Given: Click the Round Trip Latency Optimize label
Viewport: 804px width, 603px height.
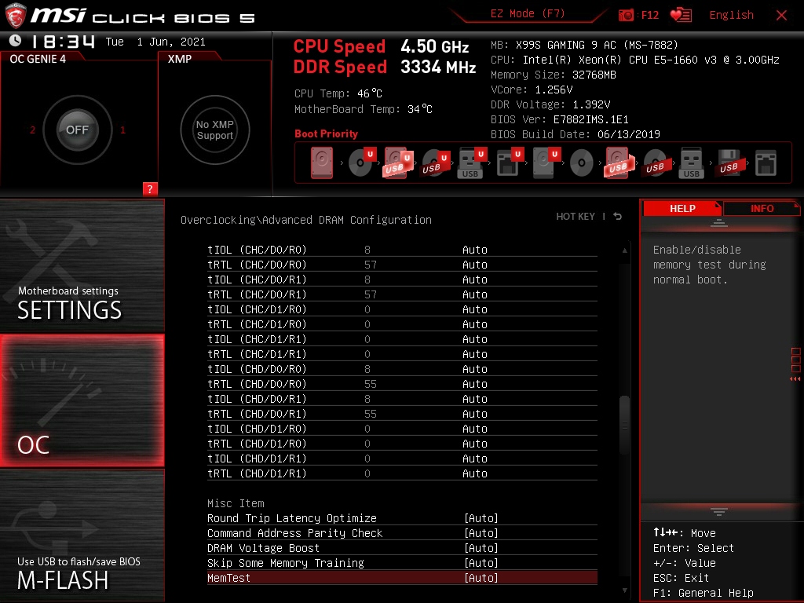Looking at the screenshot, I should pyautogui.click(x=292, y=518).
